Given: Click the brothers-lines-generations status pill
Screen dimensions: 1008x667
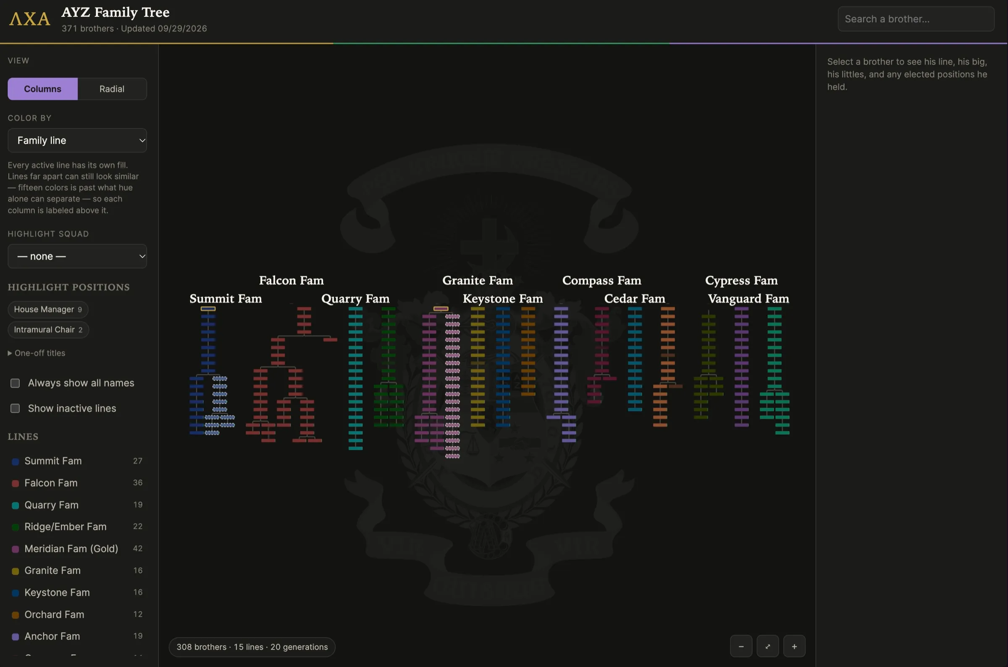Looking at the screenshot, I should click(252, 647).
